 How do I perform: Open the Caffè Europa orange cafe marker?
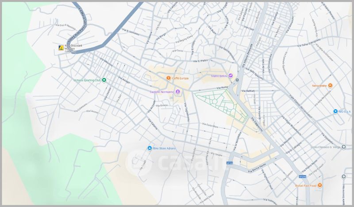168,78
